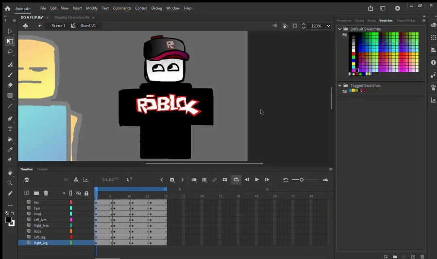Click the Clip Content Outside Stage icon
The width and height of the screenshot is (437, 259).
click(x=295, y=26)
